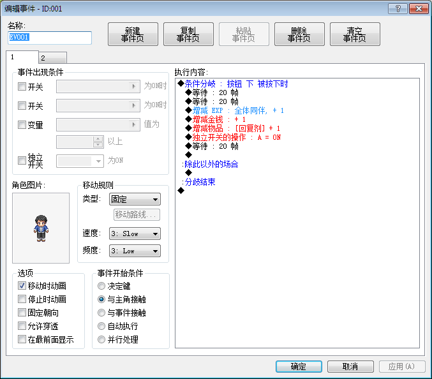Viewport: 432px width, 379px height.
Task: Close the 编辑事件 dialog window
Action: (x=419, y=8)
